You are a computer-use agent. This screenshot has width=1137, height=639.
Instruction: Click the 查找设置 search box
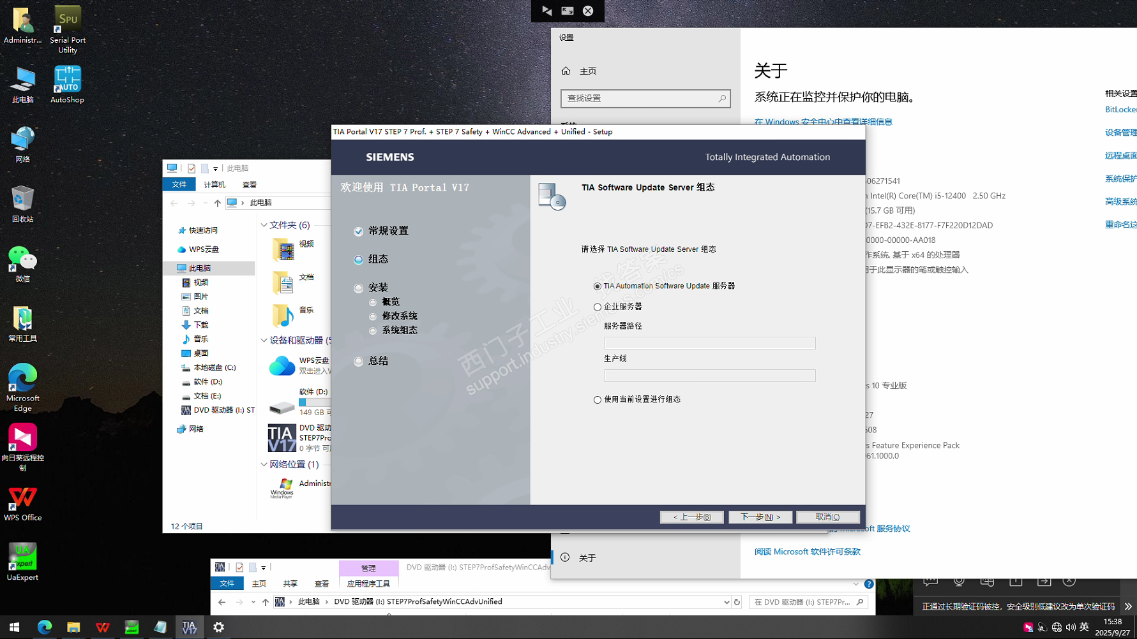[645, 98]
